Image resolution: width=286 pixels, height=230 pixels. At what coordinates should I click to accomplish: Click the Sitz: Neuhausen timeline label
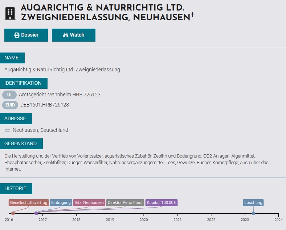tap(89, 202)
